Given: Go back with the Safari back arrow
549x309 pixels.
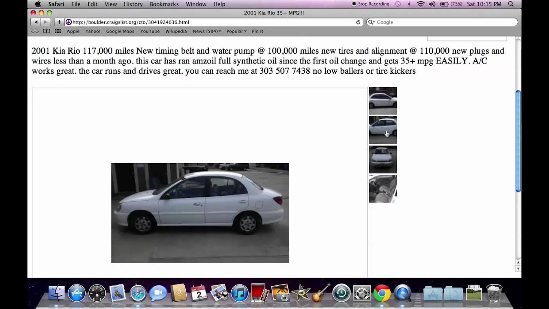Looking at the screenshot, I should 36,22.
